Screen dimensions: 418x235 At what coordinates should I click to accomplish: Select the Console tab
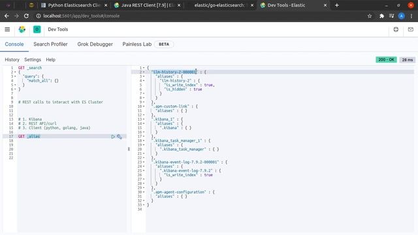[x=14, y=44]
